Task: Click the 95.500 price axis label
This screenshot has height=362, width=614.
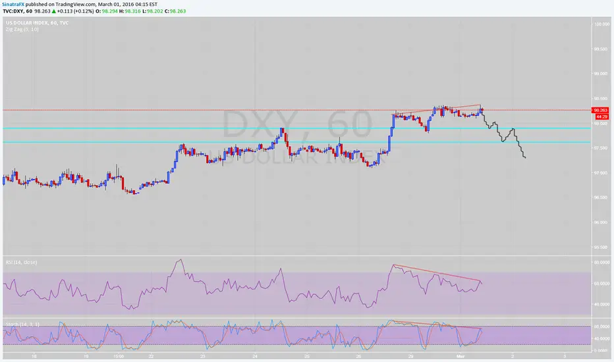Action: [x=602, y=247]
